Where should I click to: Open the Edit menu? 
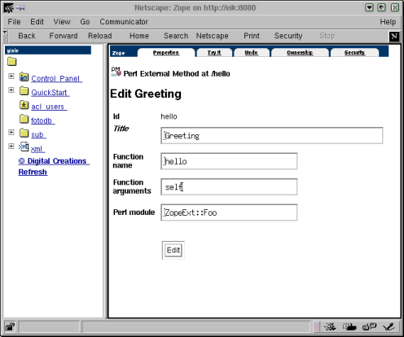(x=37, y=22)
